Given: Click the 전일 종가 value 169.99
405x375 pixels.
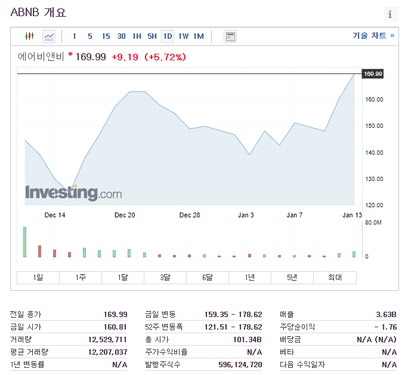Looking at the screenshot, I should (116, 315).
